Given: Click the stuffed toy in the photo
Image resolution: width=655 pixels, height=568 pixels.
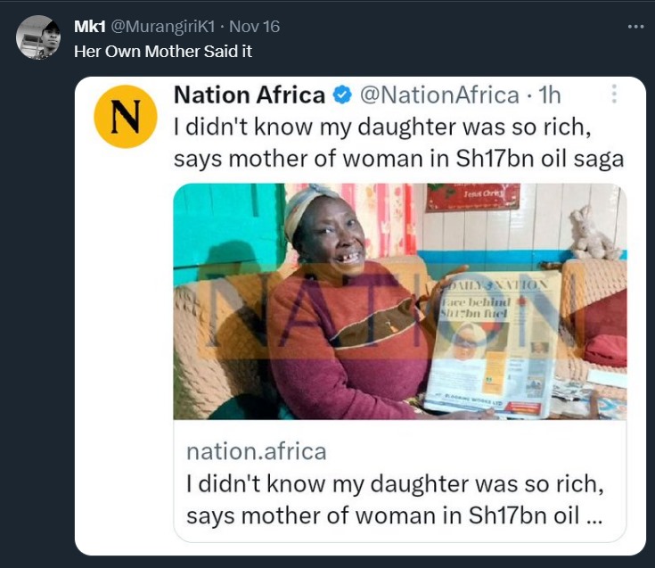Looking at the screenshot, I should 593,234.
